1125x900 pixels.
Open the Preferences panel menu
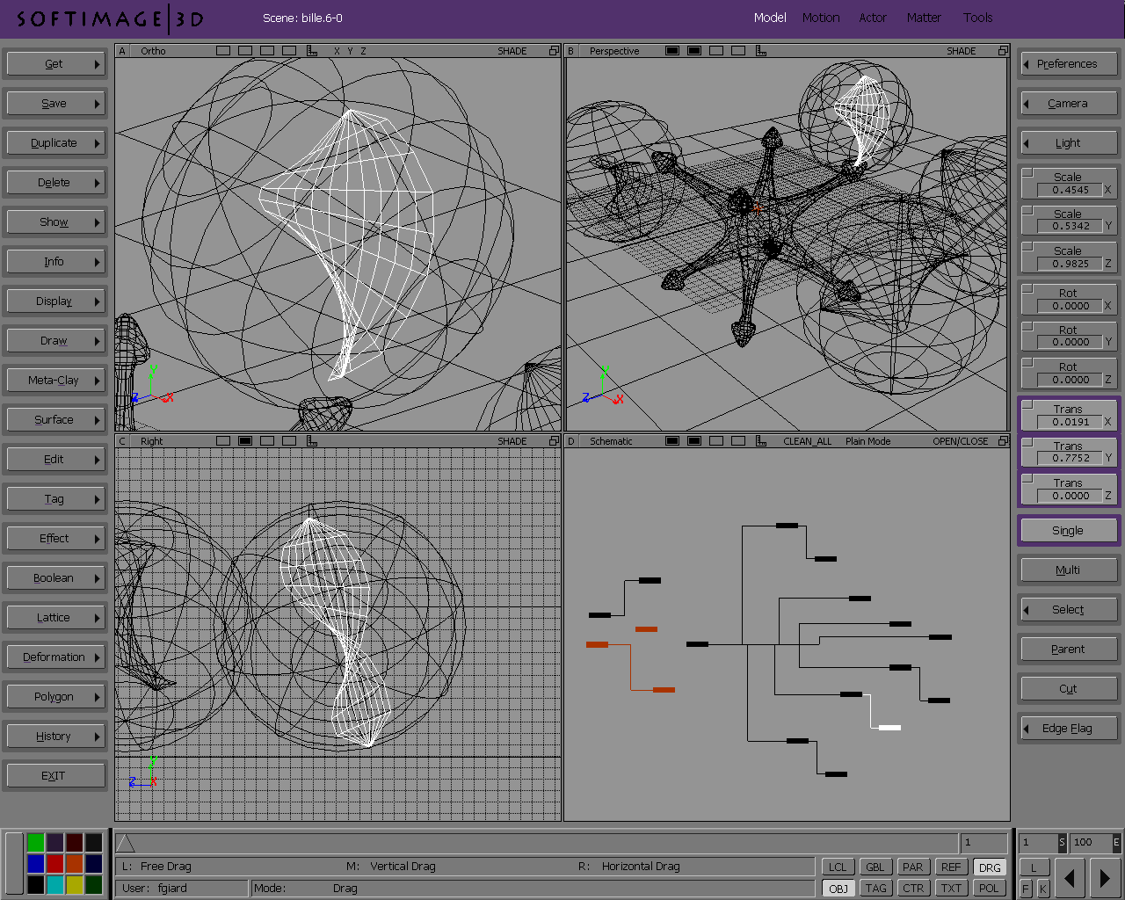point(1067,64)
